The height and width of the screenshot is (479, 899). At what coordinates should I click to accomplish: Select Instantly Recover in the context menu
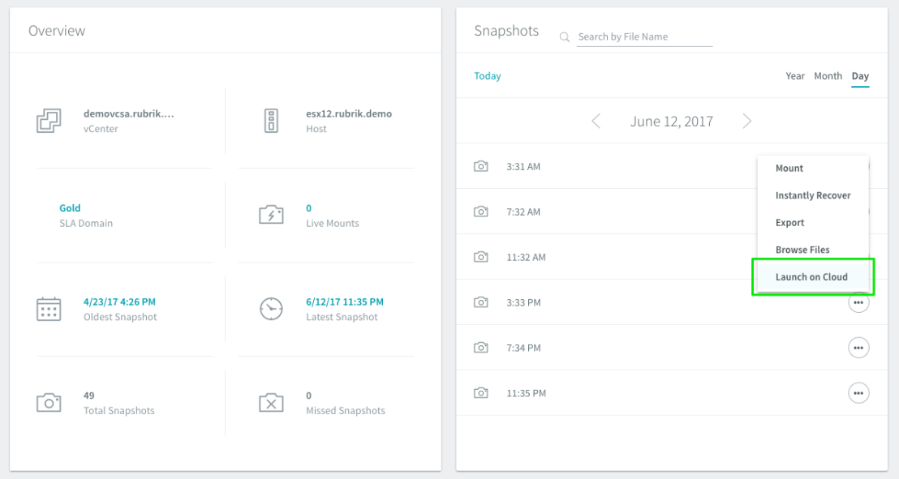pos(813,195)
